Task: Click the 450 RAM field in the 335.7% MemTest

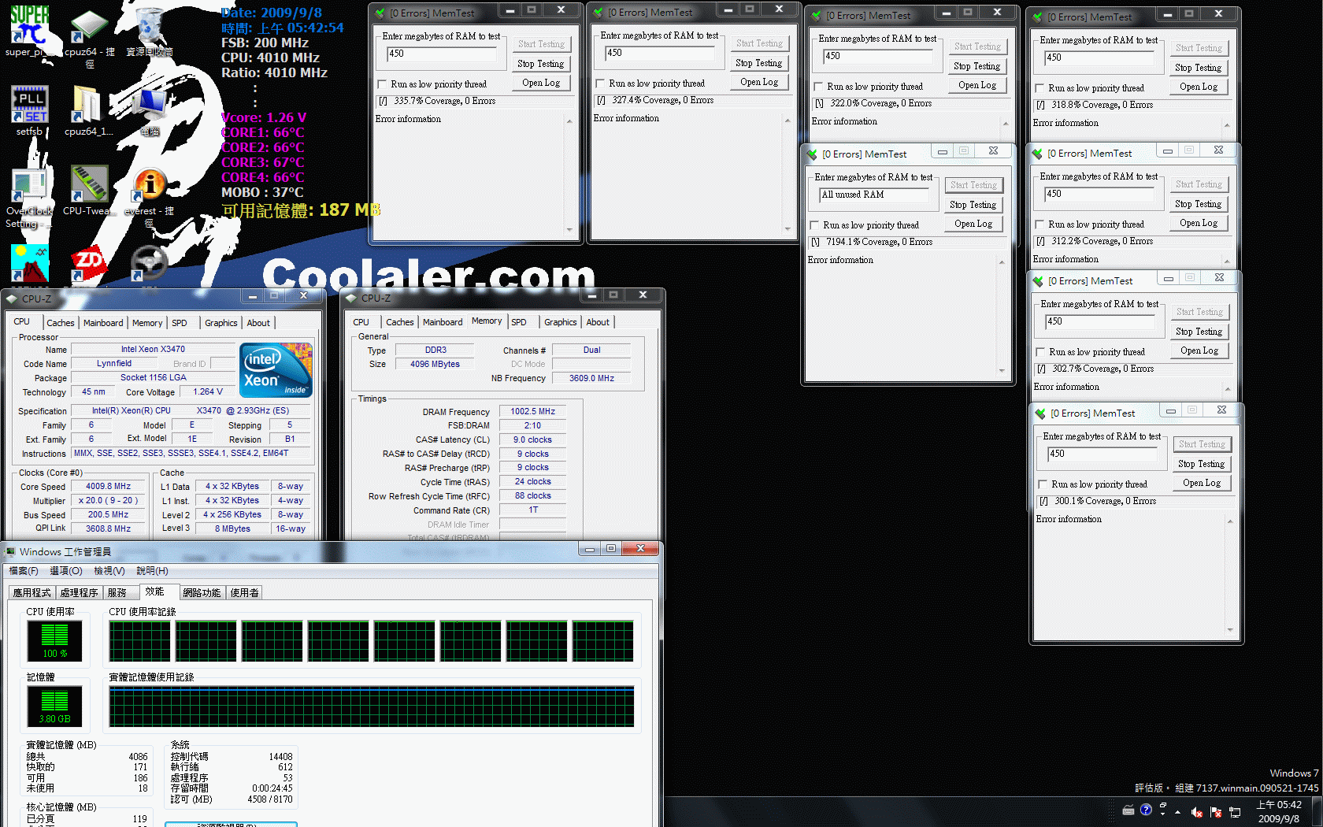Action: [x=442, y=54]
